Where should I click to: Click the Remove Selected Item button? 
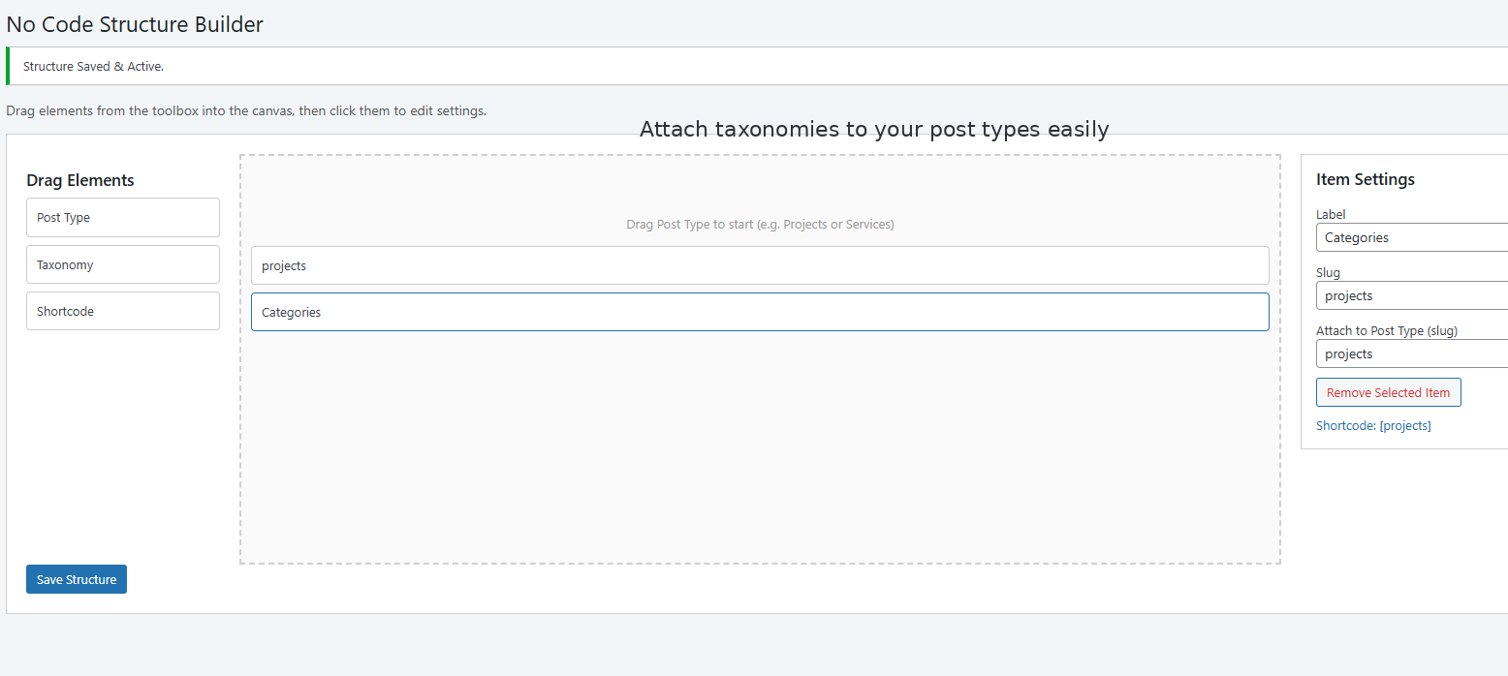[x=1388, y=392]
